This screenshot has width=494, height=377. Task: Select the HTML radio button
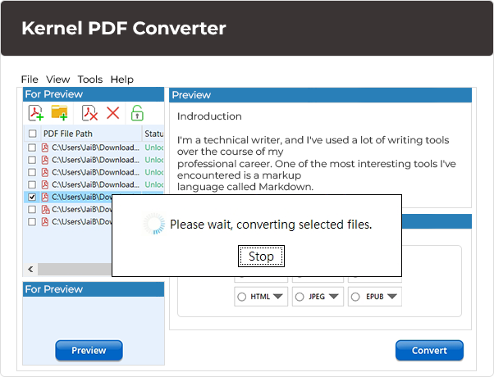(x=241, y=297)
